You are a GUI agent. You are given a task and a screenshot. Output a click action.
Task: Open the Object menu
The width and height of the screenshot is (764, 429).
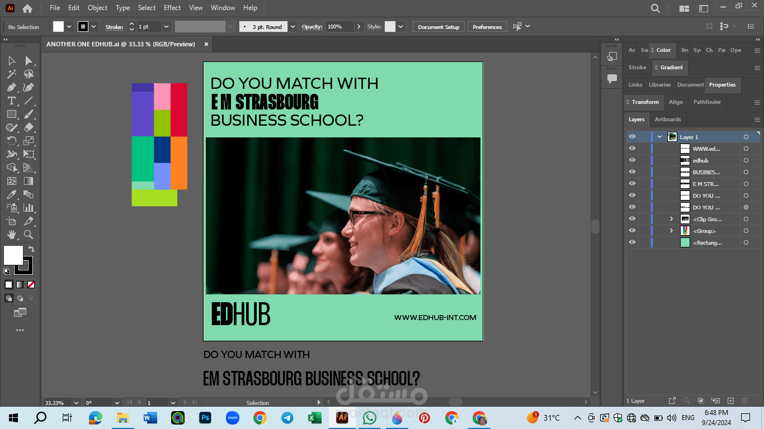click(97, 8)
